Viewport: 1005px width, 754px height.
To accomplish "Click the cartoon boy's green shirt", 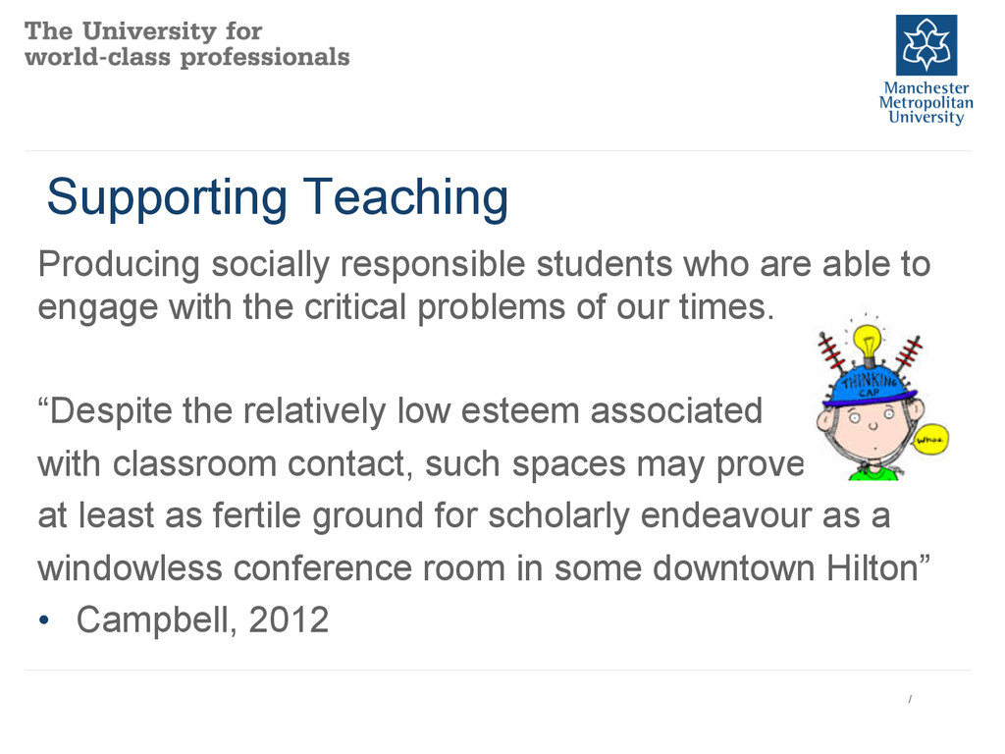I will click(x=872, y=474).
